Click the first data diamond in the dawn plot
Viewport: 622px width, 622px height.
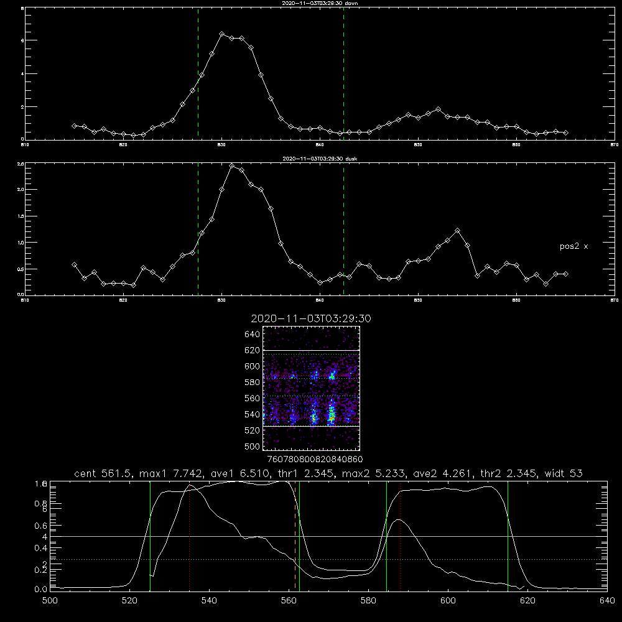(x=74, y=126)
